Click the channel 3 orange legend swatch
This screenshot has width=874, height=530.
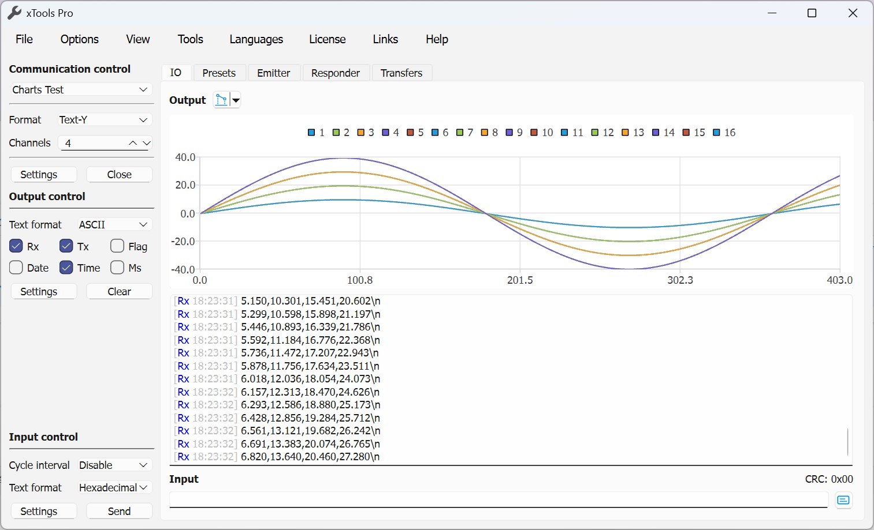click(361, 133)
